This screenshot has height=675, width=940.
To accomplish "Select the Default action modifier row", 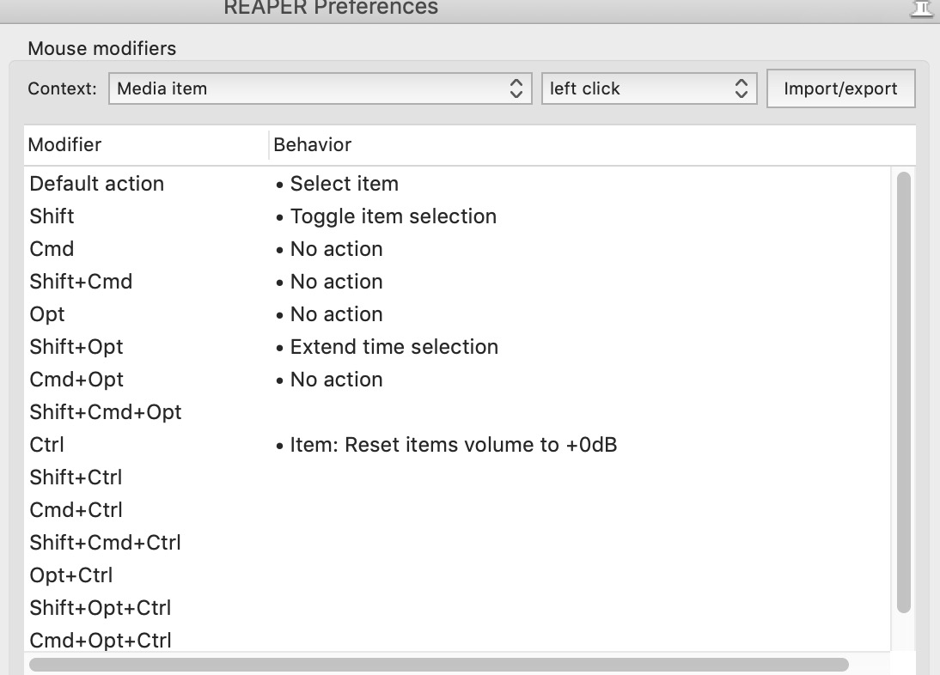I will tap(96, 184).
